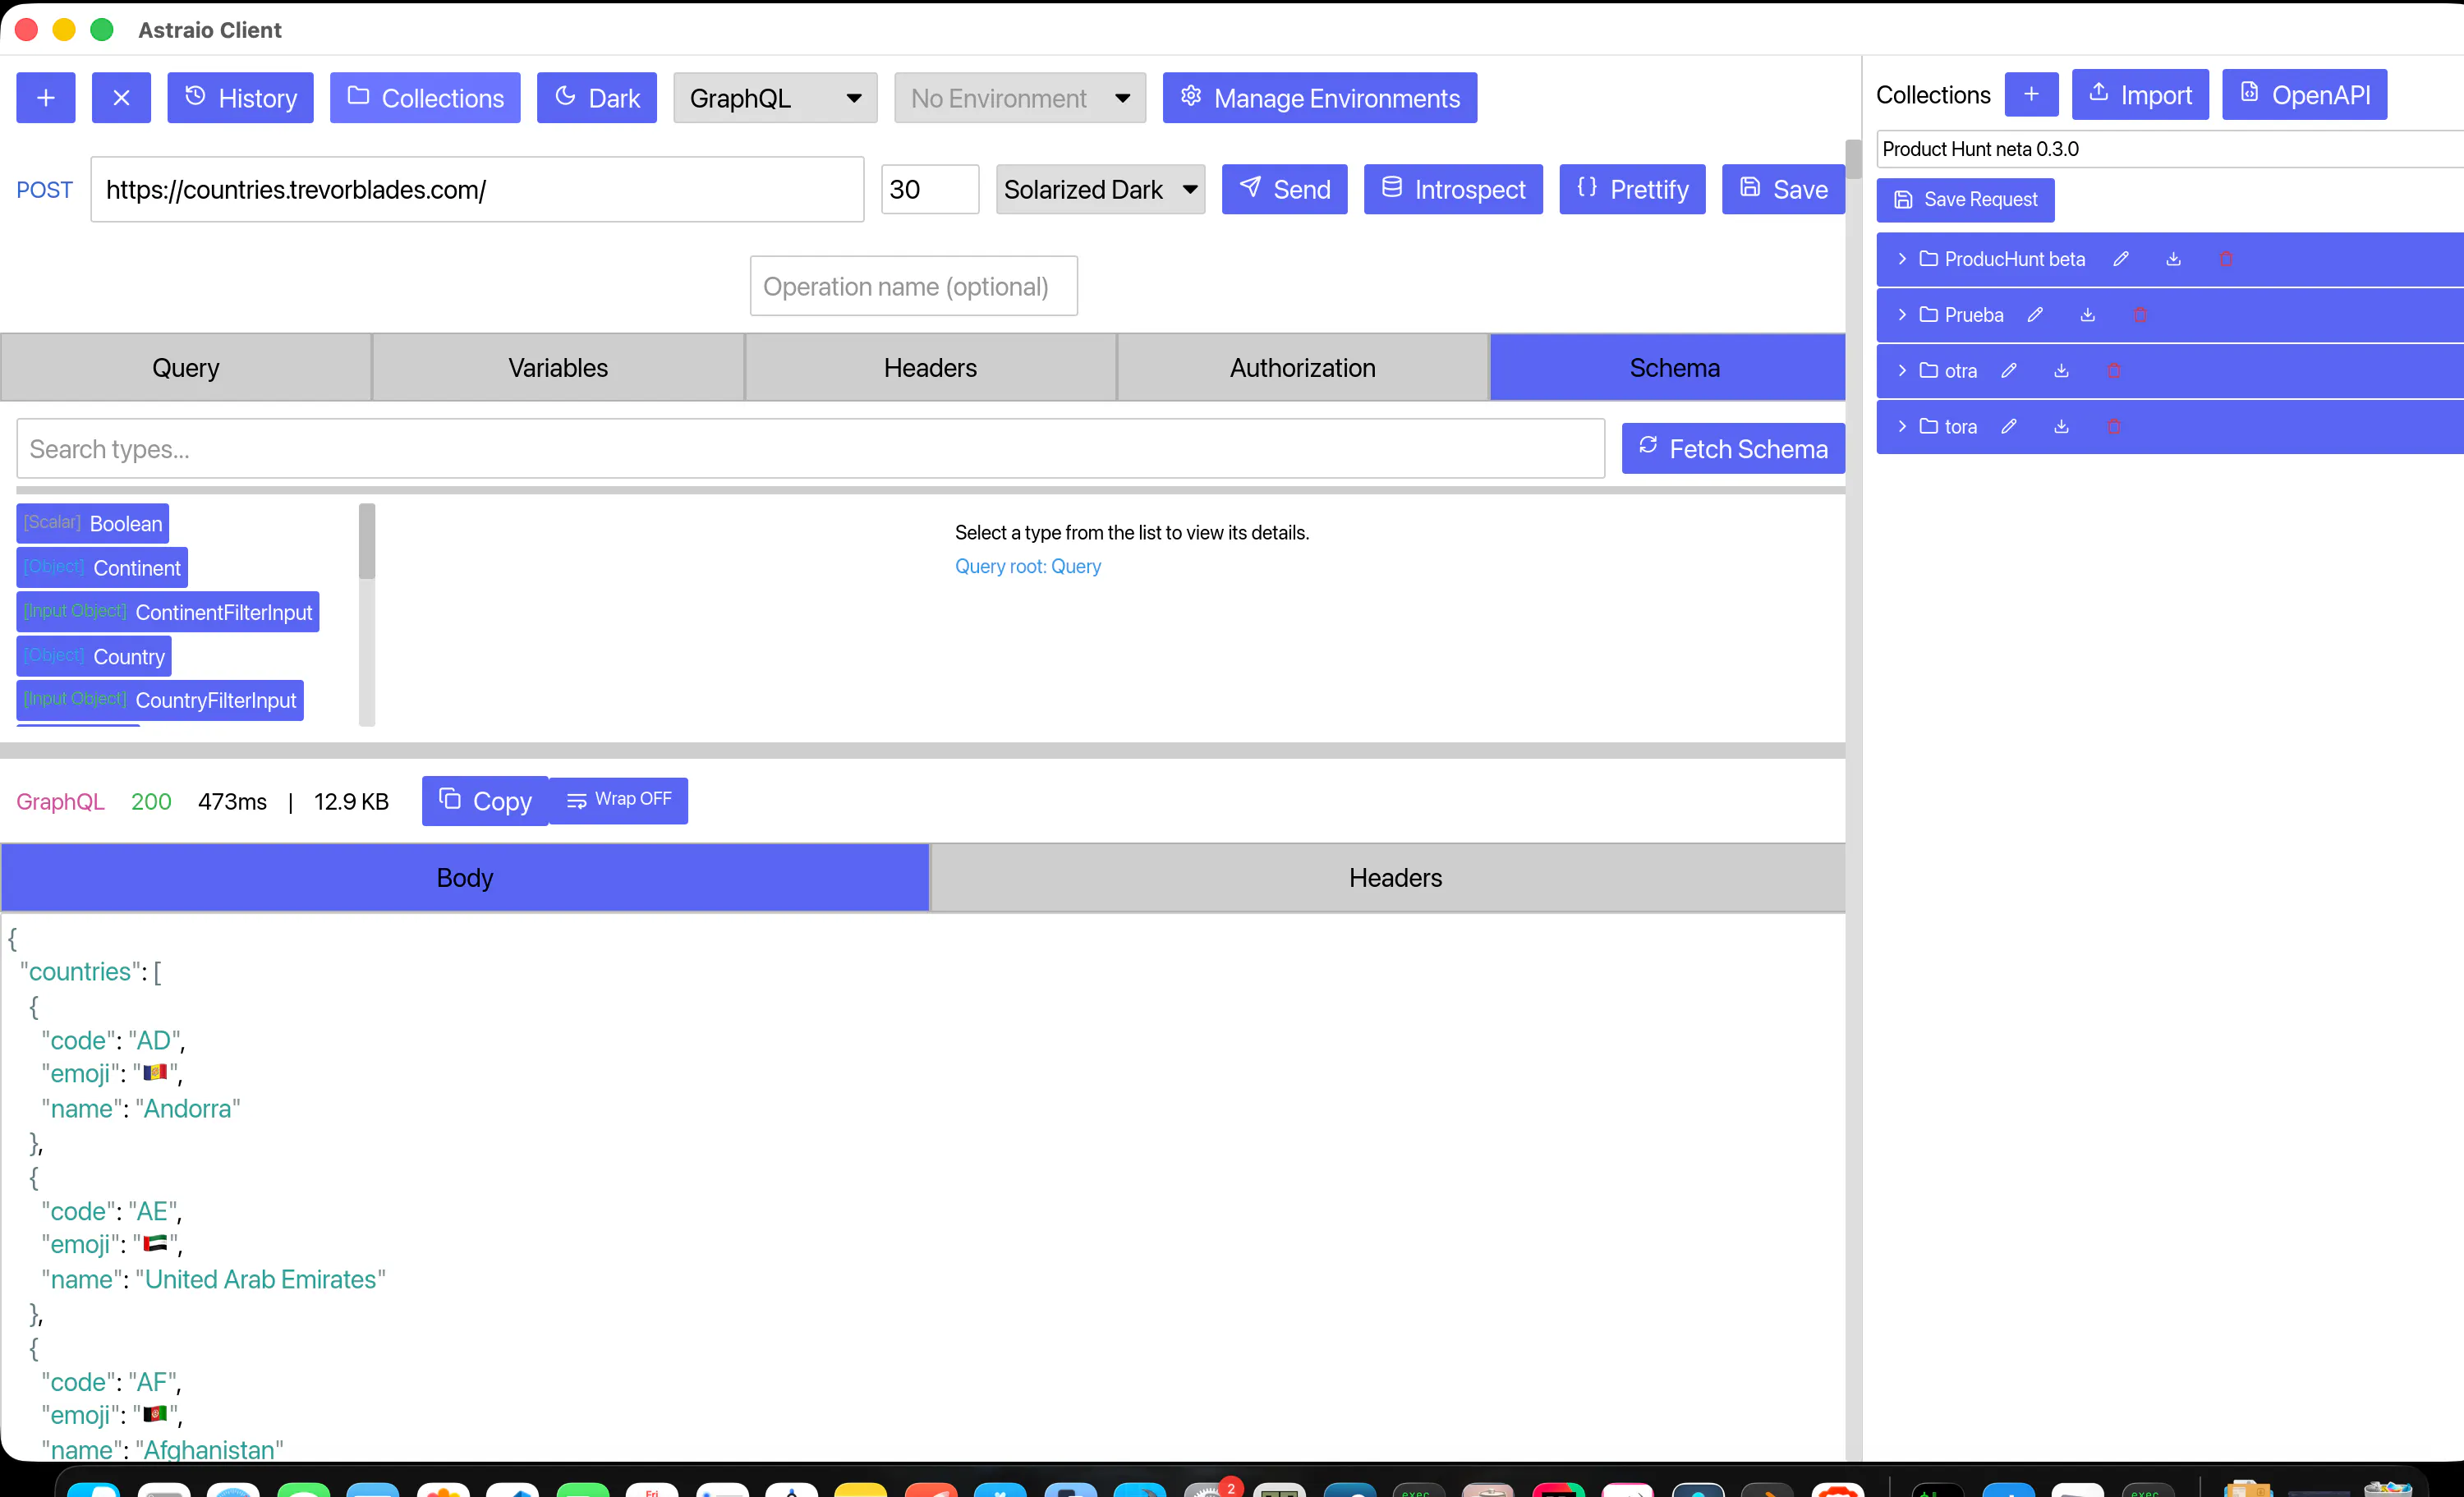This screenshot has height=1497, width=2464.
Task: Open the GraphQL request type dropdown
Action: [x=775, y=98]
